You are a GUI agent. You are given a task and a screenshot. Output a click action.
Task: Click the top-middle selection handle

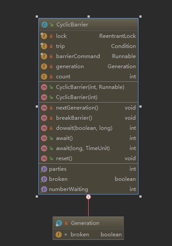[89, 16]
